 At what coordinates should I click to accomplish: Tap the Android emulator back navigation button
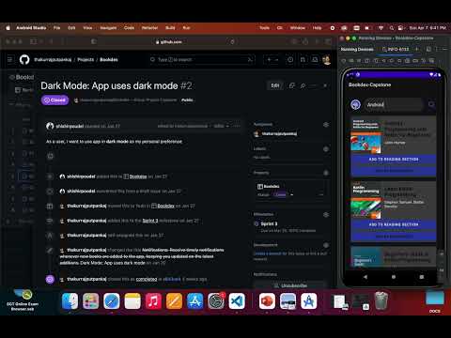point(365,277)
